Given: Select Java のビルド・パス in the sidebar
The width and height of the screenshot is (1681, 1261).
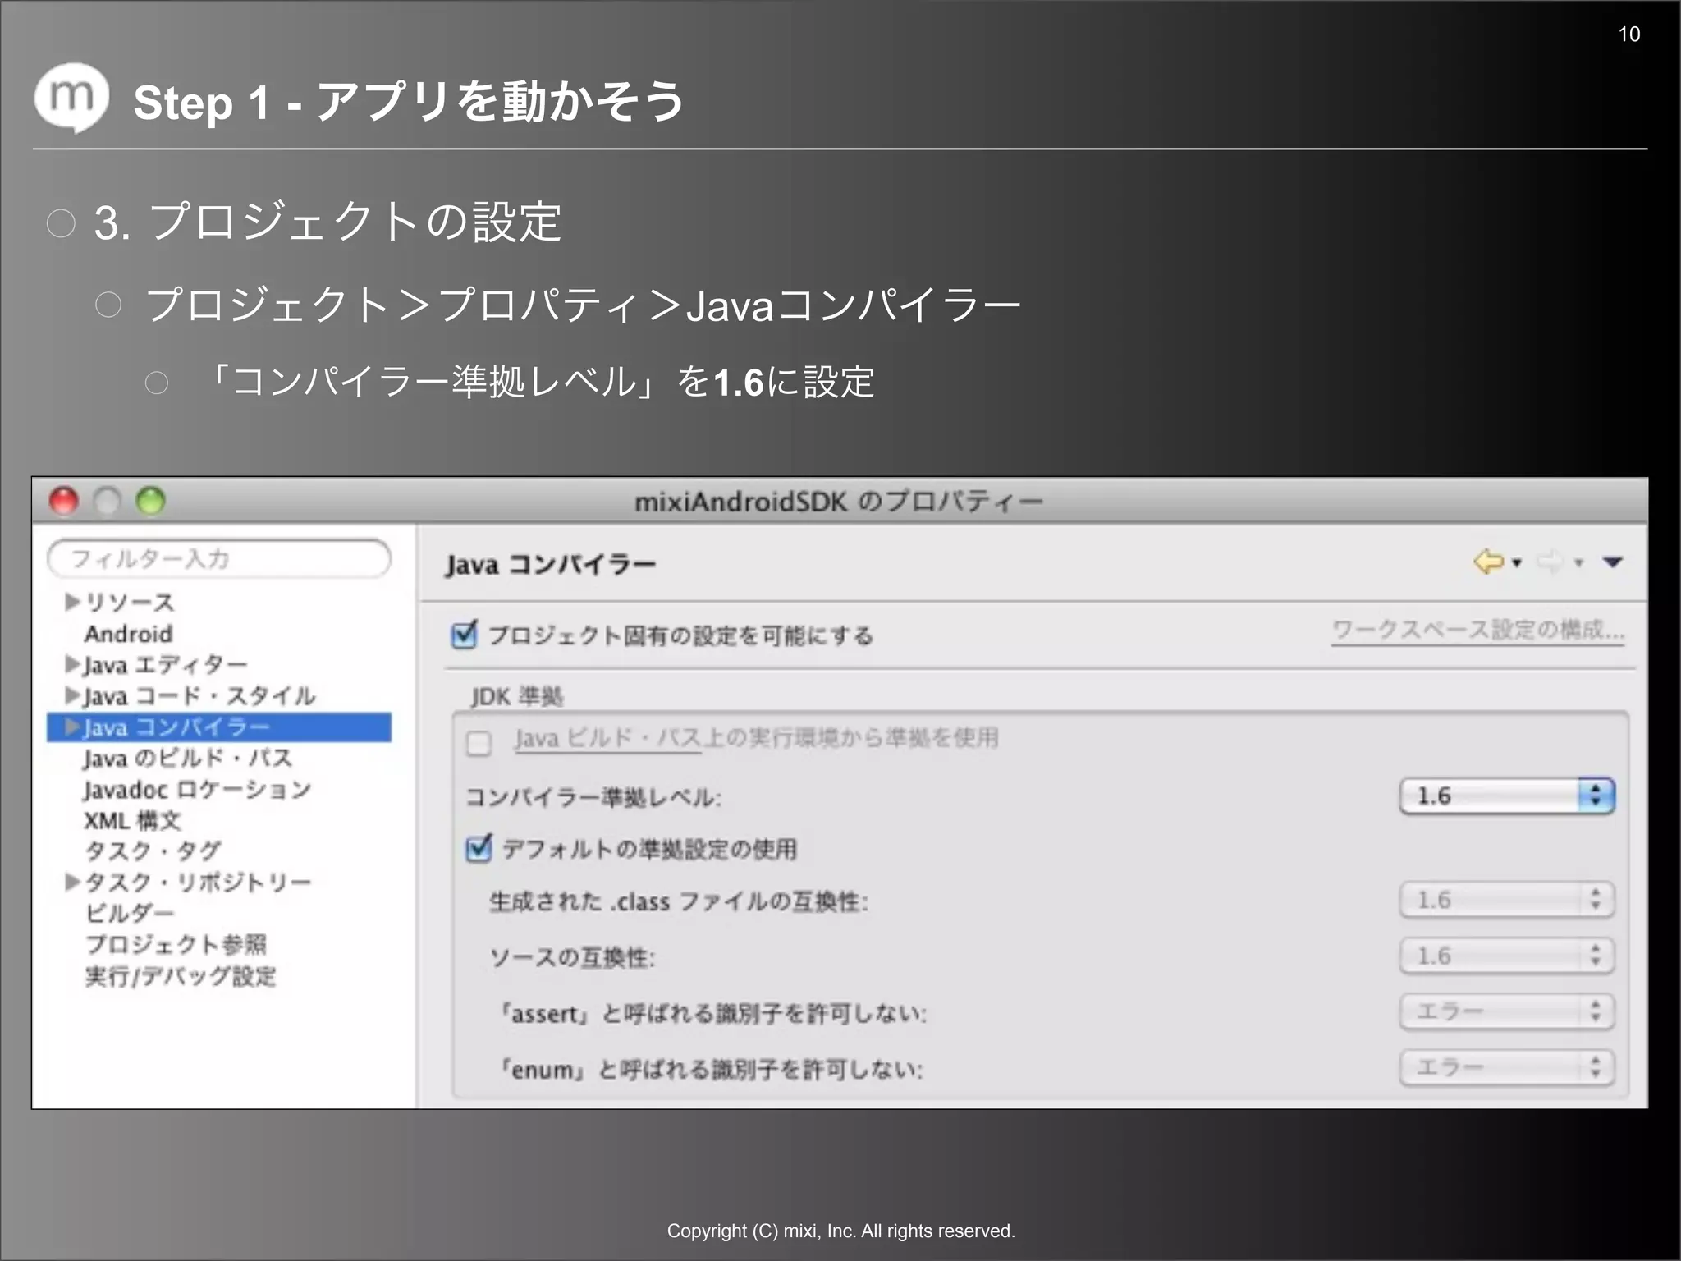Looking at the screenshot, I should click(187, 758).
